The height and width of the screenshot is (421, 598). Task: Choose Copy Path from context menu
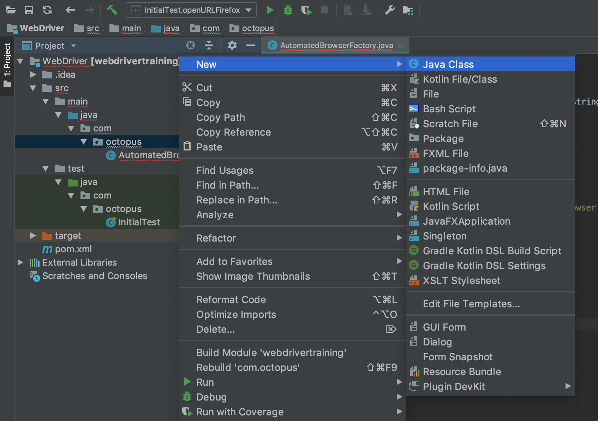220,117
